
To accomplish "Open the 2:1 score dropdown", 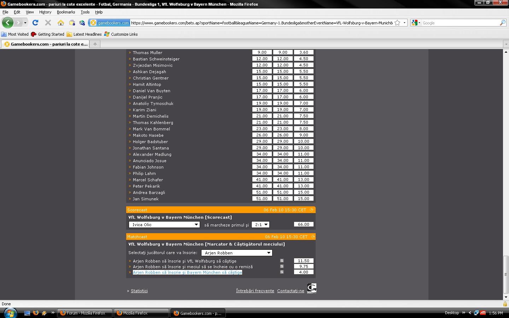I will pyautogui.click(x=261, y=225).
